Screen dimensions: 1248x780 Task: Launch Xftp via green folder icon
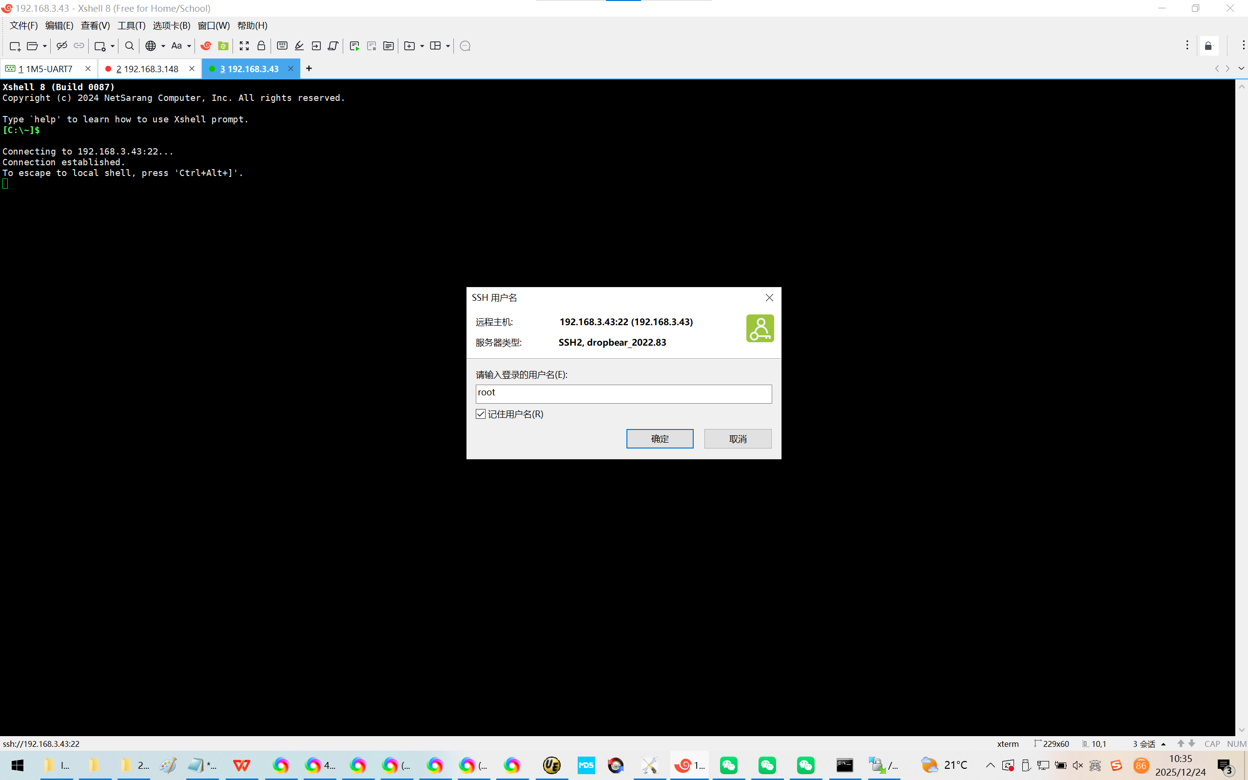tap(223, 46)
